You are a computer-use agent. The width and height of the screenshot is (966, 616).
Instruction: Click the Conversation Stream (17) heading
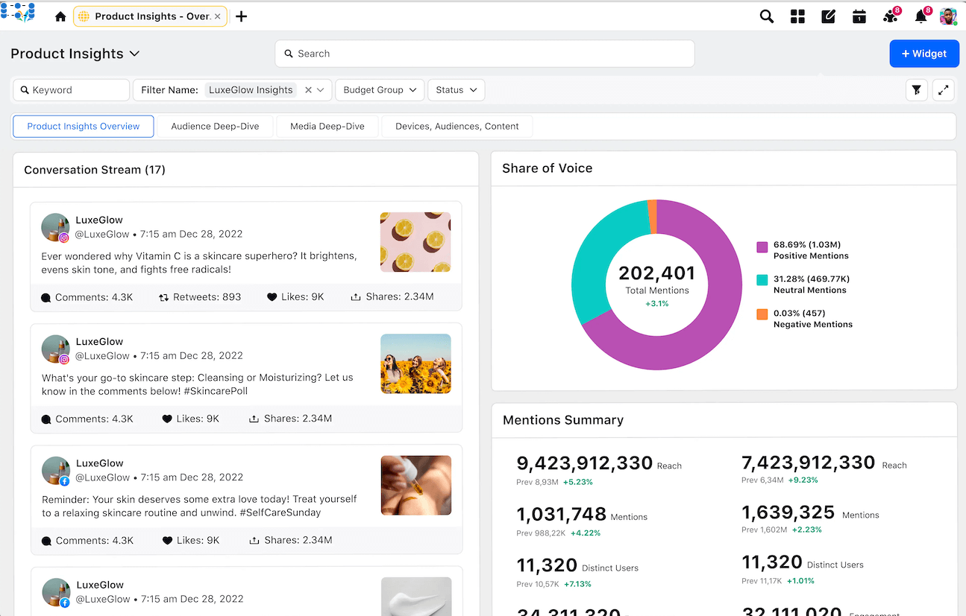tap(95, 170)
